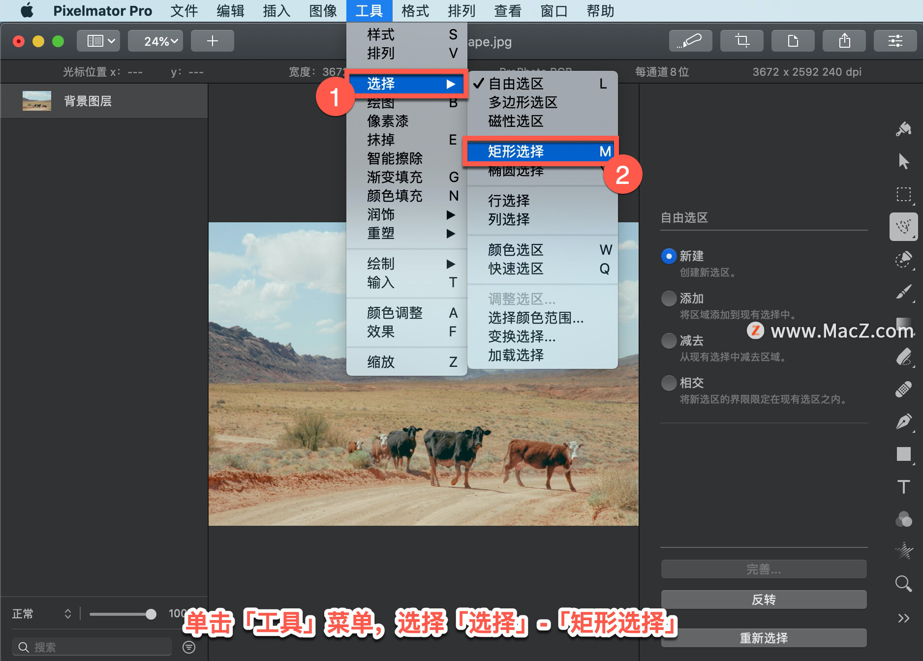The image size is (923, 661).
Task: Open the 格式 menu
Action: coord(415,10)
